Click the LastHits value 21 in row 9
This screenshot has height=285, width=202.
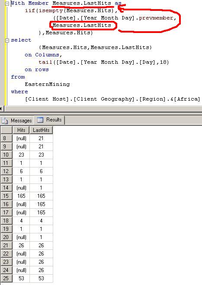click(41, 147)
